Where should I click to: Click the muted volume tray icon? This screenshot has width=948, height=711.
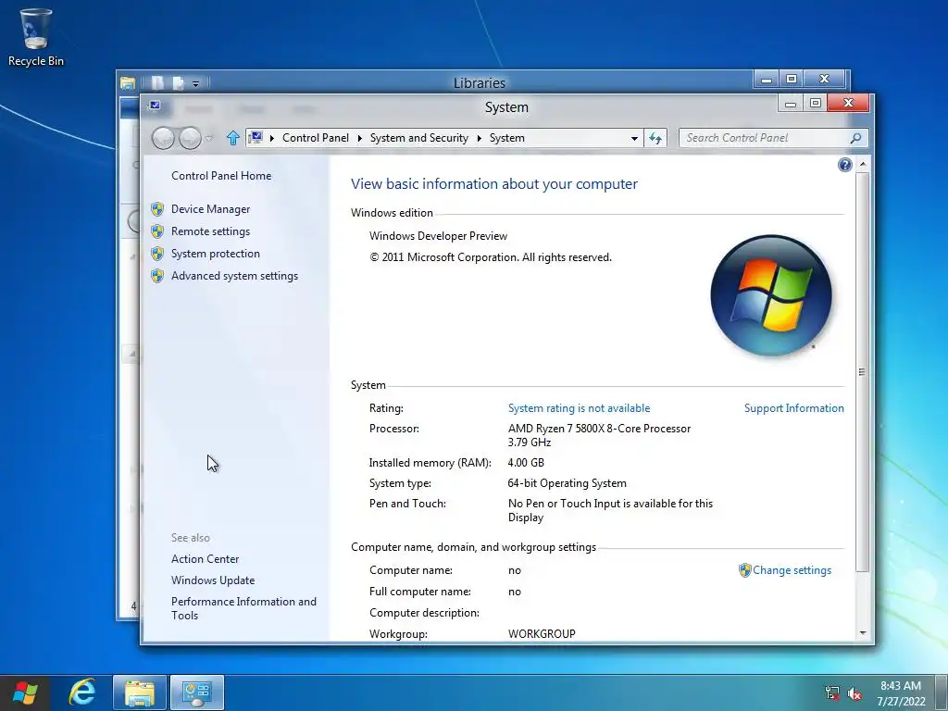tap(854, 693)
